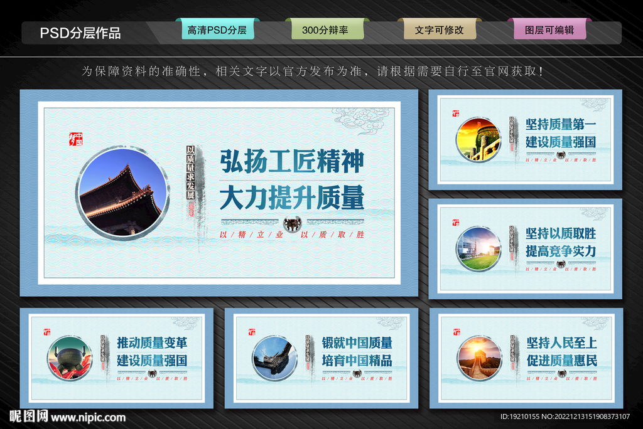Click the 大力提升质量 headline
643x429 pixels.
coord(292,198)
